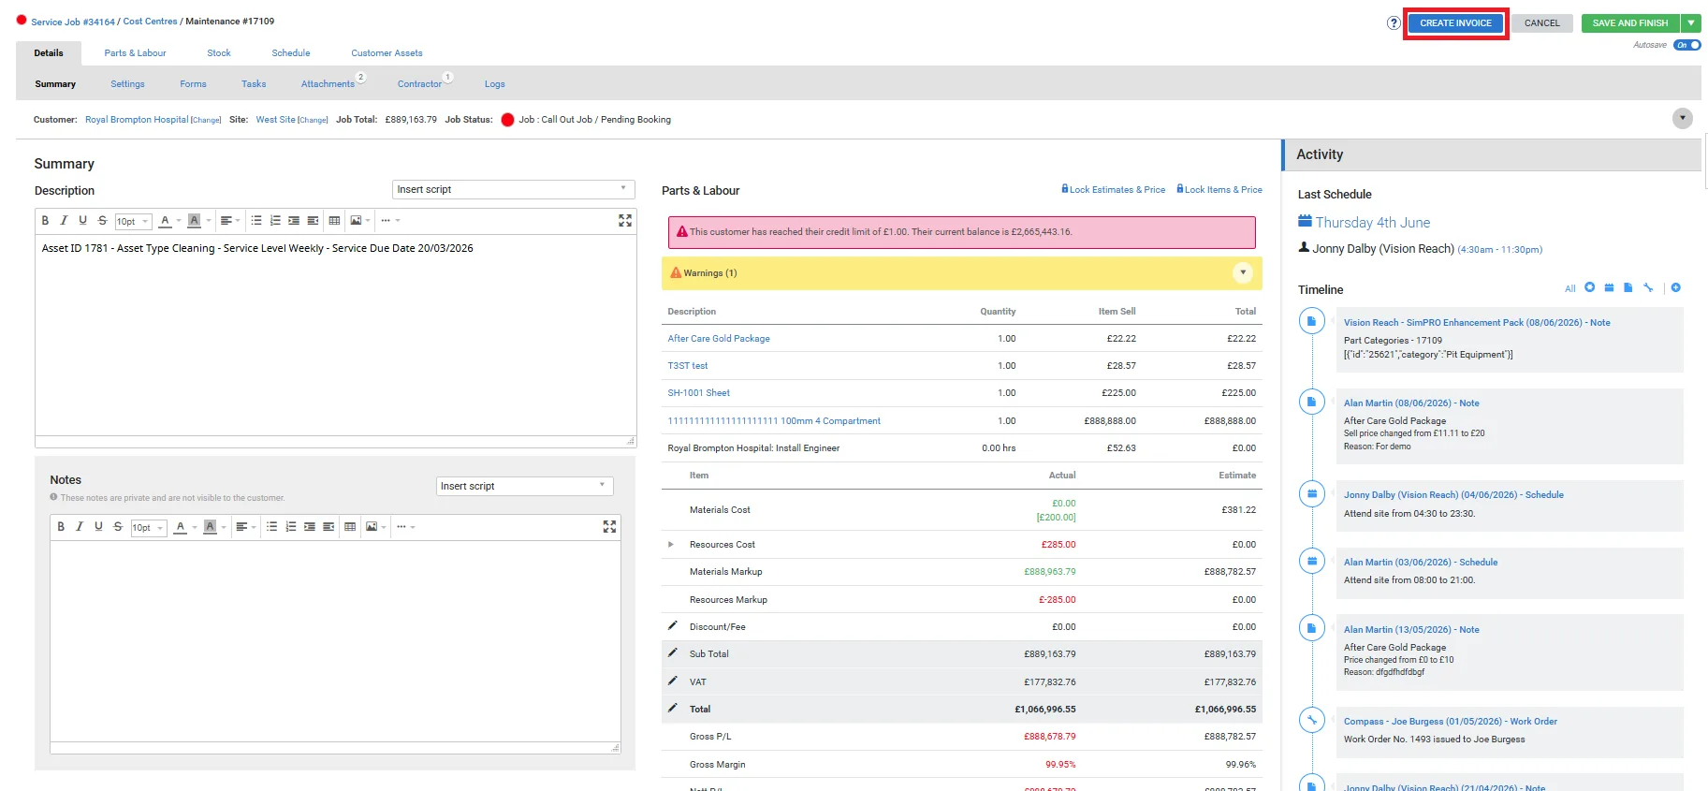Filter timeline by work order wrench icon
Image resolution: width=1708 pixels, height=791 pixels.
(x=1648, y=287)
